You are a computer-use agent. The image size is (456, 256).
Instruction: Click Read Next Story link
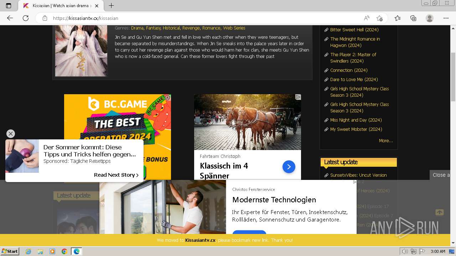116,175
